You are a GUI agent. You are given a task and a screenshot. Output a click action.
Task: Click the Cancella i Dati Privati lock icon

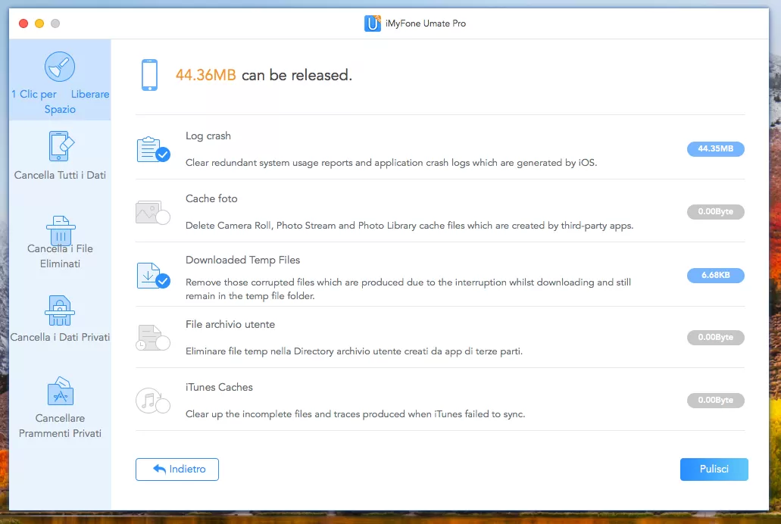click(60, 310)
